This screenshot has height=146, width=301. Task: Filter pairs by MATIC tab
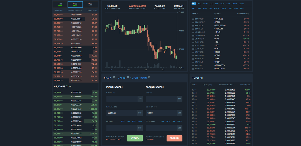(x=217, y=9)
